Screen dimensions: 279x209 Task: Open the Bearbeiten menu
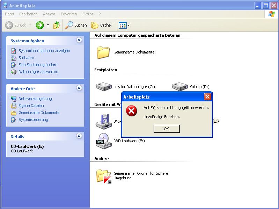point(28,14)
